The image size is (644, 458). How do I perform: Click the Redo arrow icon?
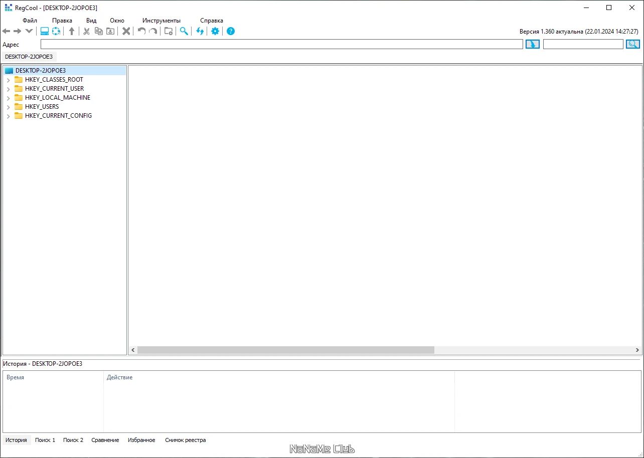(153, 31)
